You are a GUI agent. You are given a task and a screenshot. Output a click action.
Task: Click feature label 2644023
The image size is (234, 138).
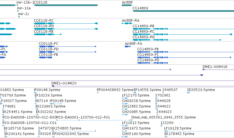[x=164, y=112]
